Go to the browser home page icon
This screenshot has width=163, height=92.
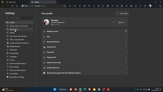click(x=17, y=6)
